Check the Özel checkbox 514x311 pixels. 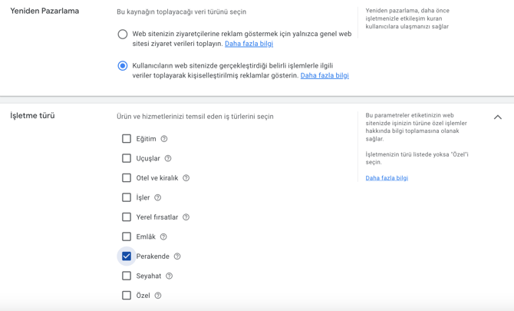coord(127,296)
